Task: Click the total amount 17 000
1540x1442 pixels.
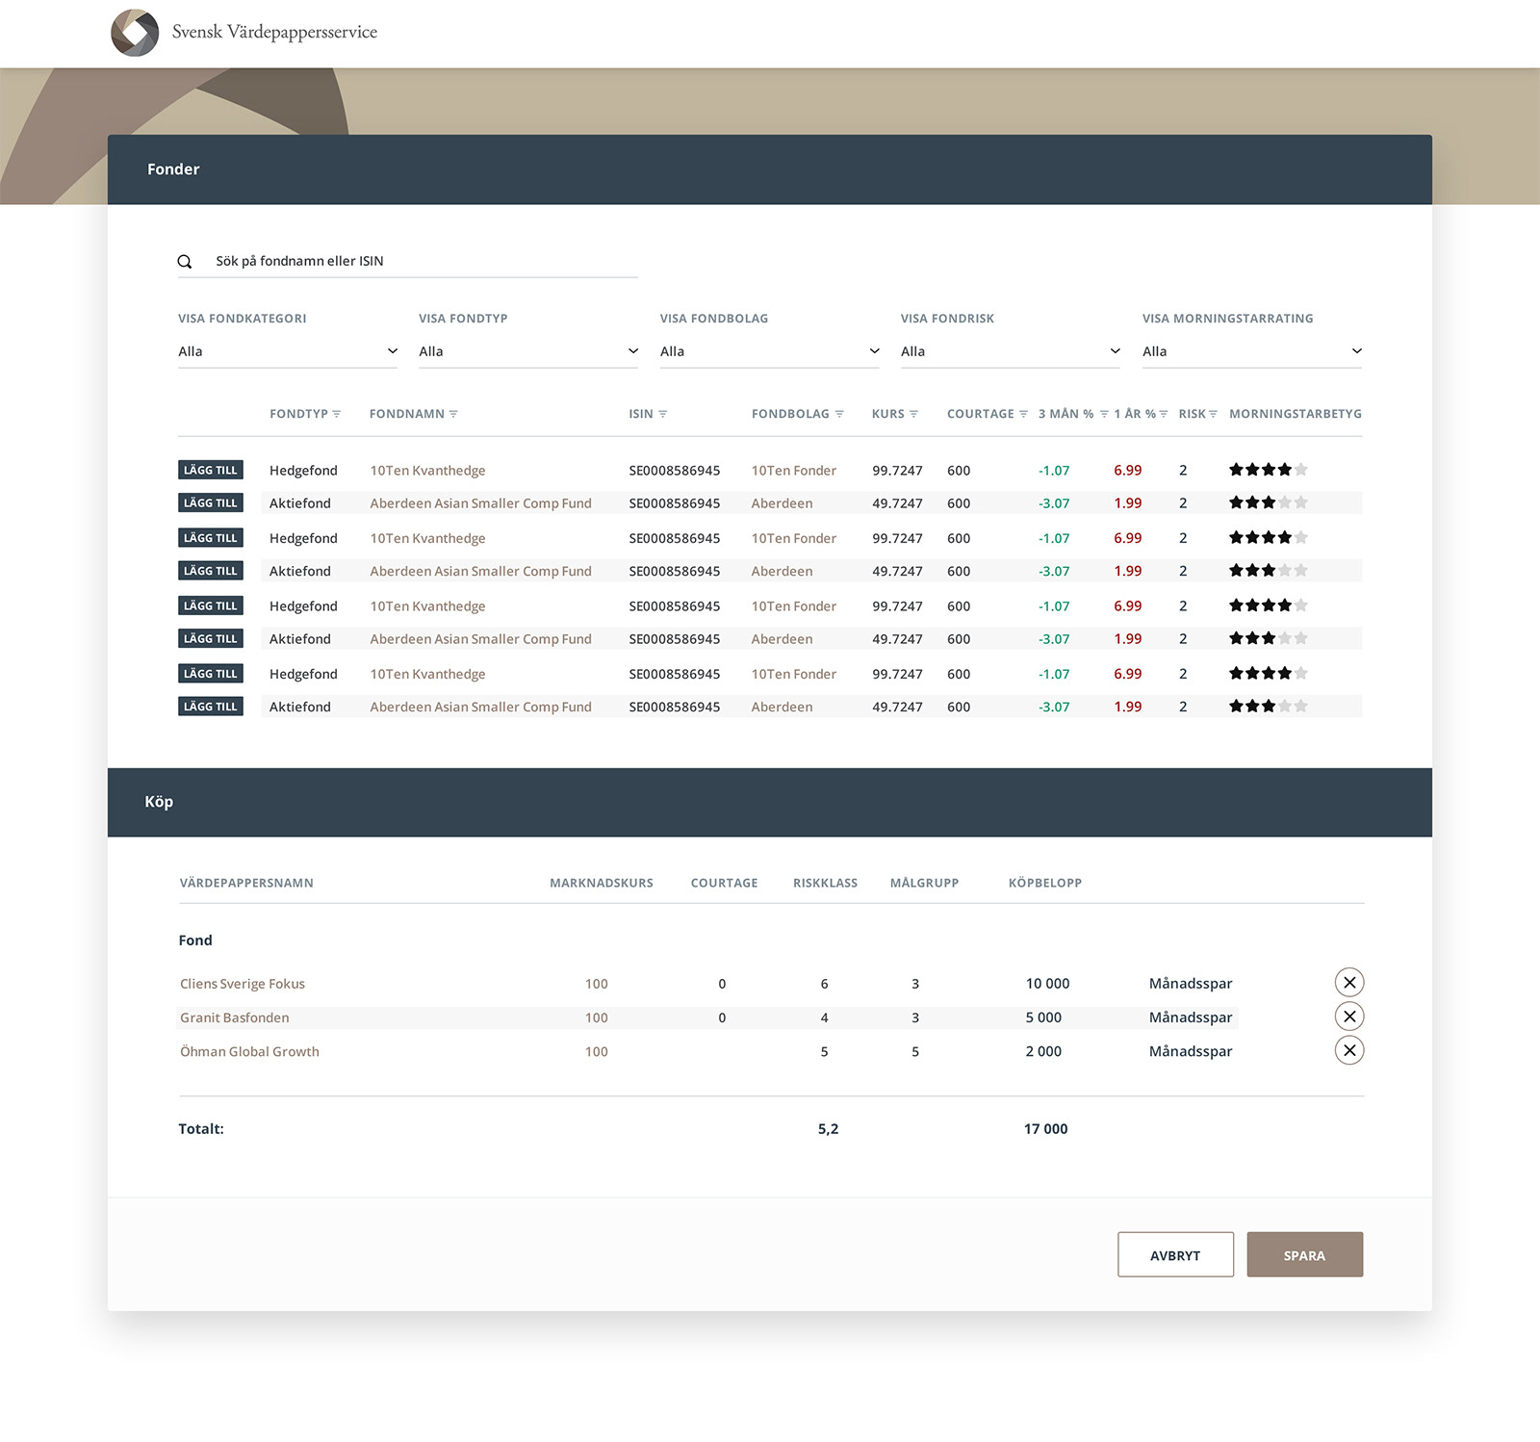Action: tap(1045, 1129)
